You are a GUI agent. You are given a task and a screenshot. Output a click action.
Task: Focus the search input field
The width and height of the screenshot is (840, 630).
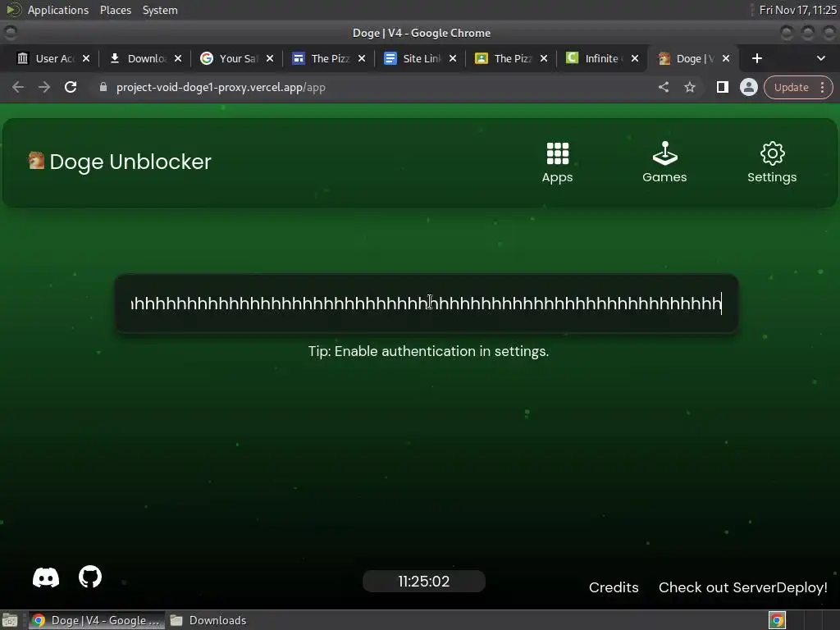427,304
